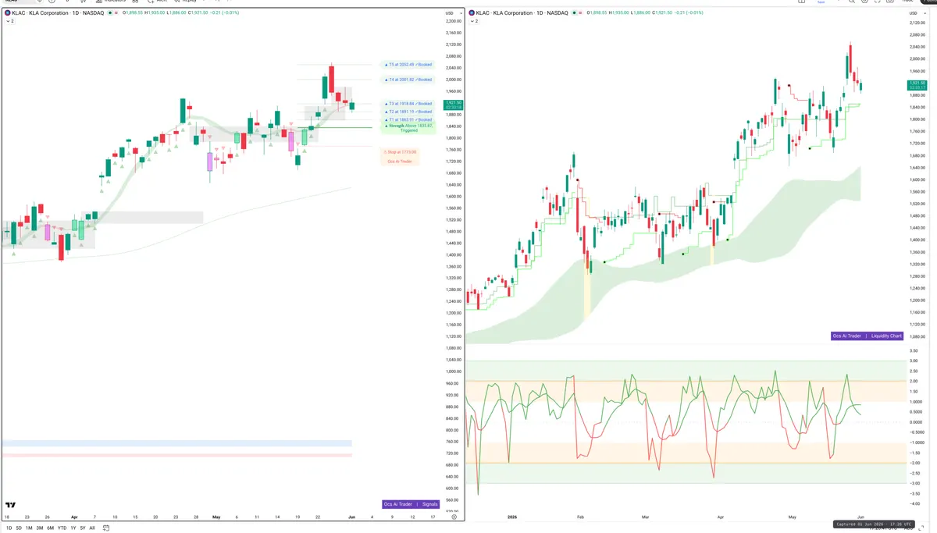This screenshot has height=533, width=937.
Task: Click the Save button in top toolbar
Action: (x=821, y=2)
